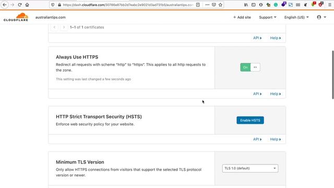Open the Firefox account icon
The width and height of the screenshot is (334, 188).
261,5
